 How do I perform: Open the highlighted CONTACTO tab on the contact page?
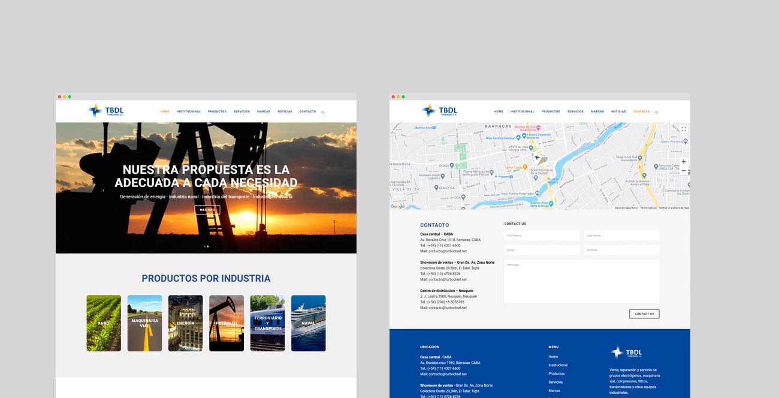[x=641, y=111]
